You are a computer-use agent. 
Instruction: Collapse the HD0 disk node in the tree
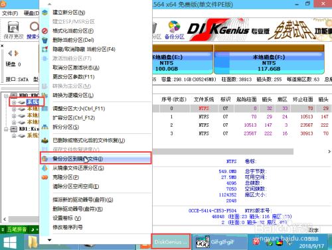click(6, 95)
